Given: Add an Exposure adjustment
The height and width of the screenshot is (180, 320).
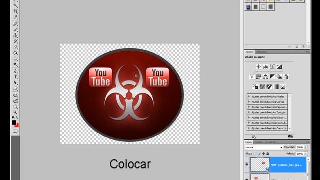Looking at the screenshot, I should pyautogui.click(x=279, y=66).
